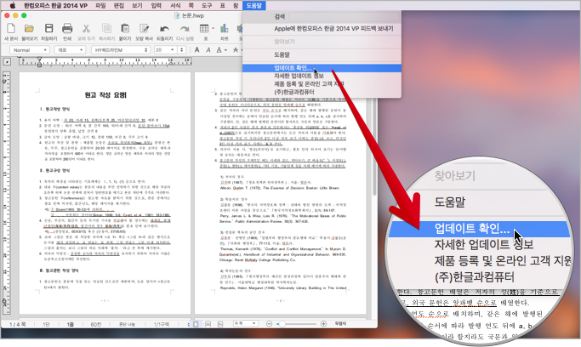The width and height of the screenshot is (581, 347).
Task: Open the 창 menu
Action: [236, 5]
